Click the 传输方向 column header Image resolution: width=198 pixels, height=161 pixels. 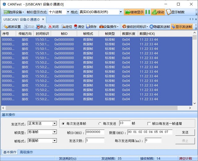[25, 34]
